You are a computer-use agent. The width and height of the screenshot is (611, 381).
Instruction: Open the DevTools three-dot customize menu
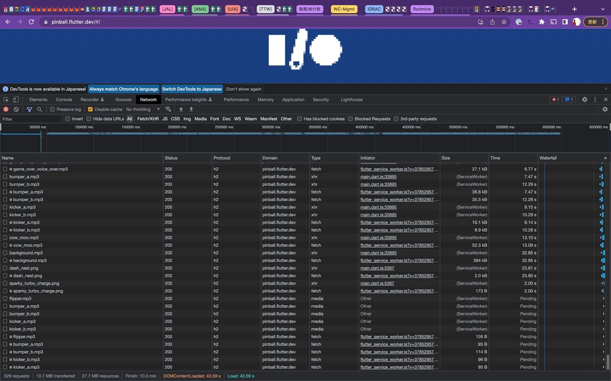595,100
